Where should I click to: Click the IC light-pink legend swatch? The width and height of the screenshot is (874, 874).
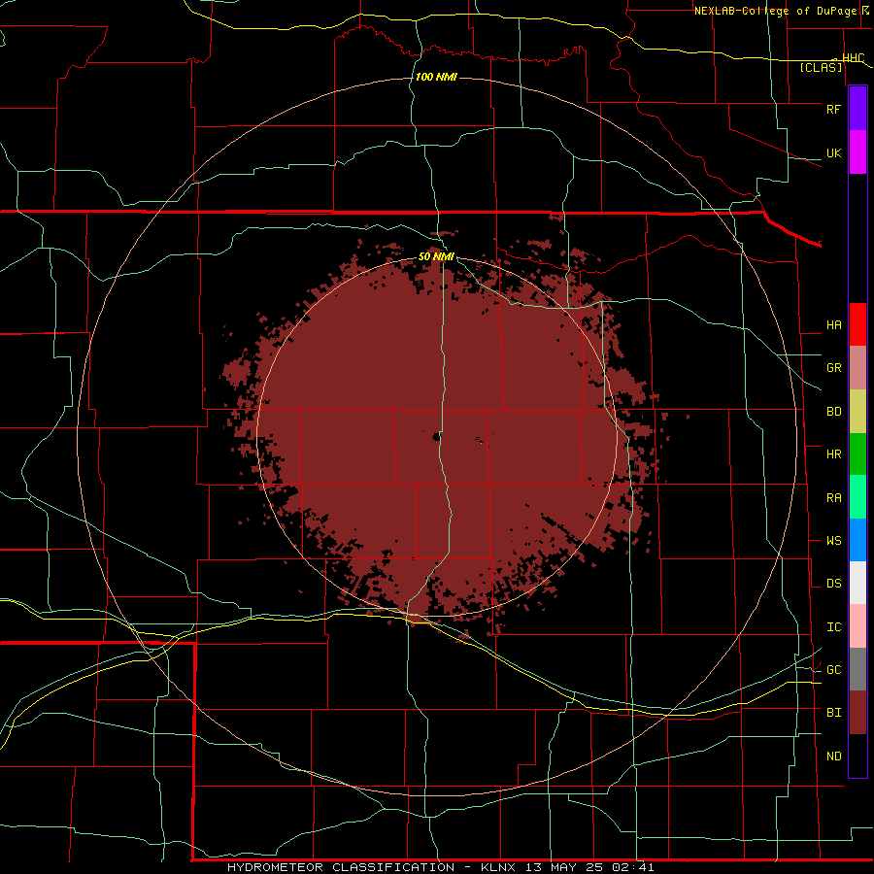857,626
